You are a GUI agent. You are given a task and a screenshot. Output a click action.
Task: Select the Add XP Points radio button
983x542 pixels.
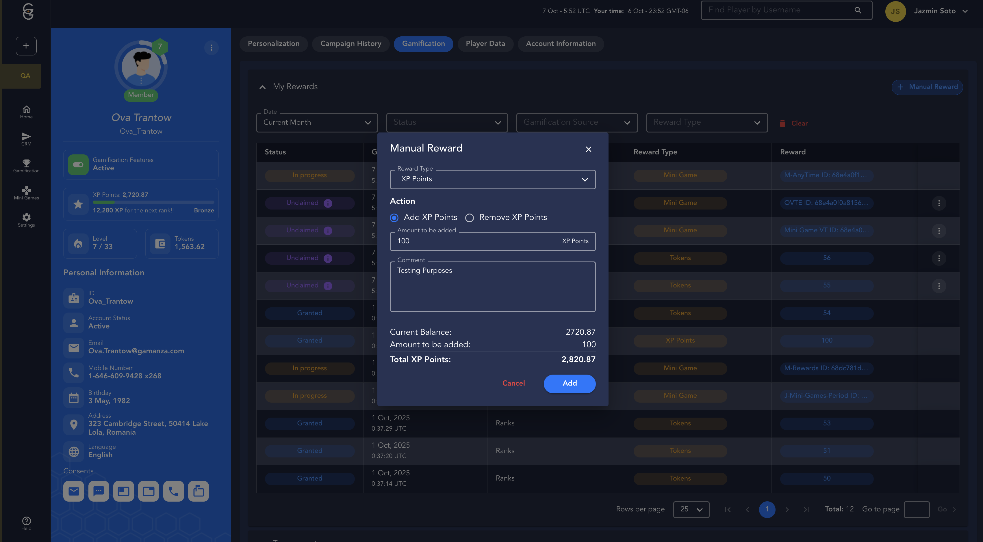394,218
